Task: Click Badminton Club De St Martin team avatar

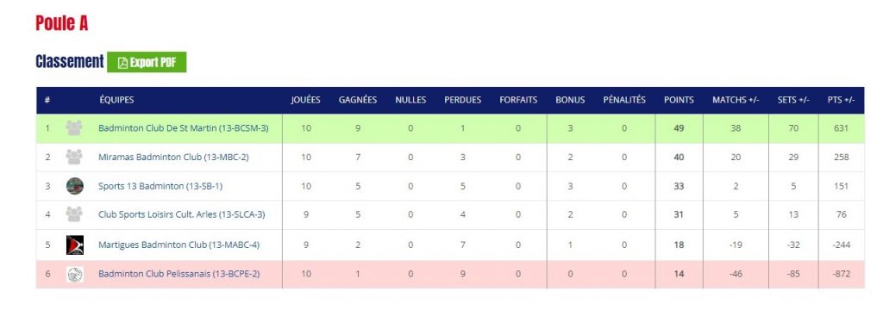Action: (74, 128)
